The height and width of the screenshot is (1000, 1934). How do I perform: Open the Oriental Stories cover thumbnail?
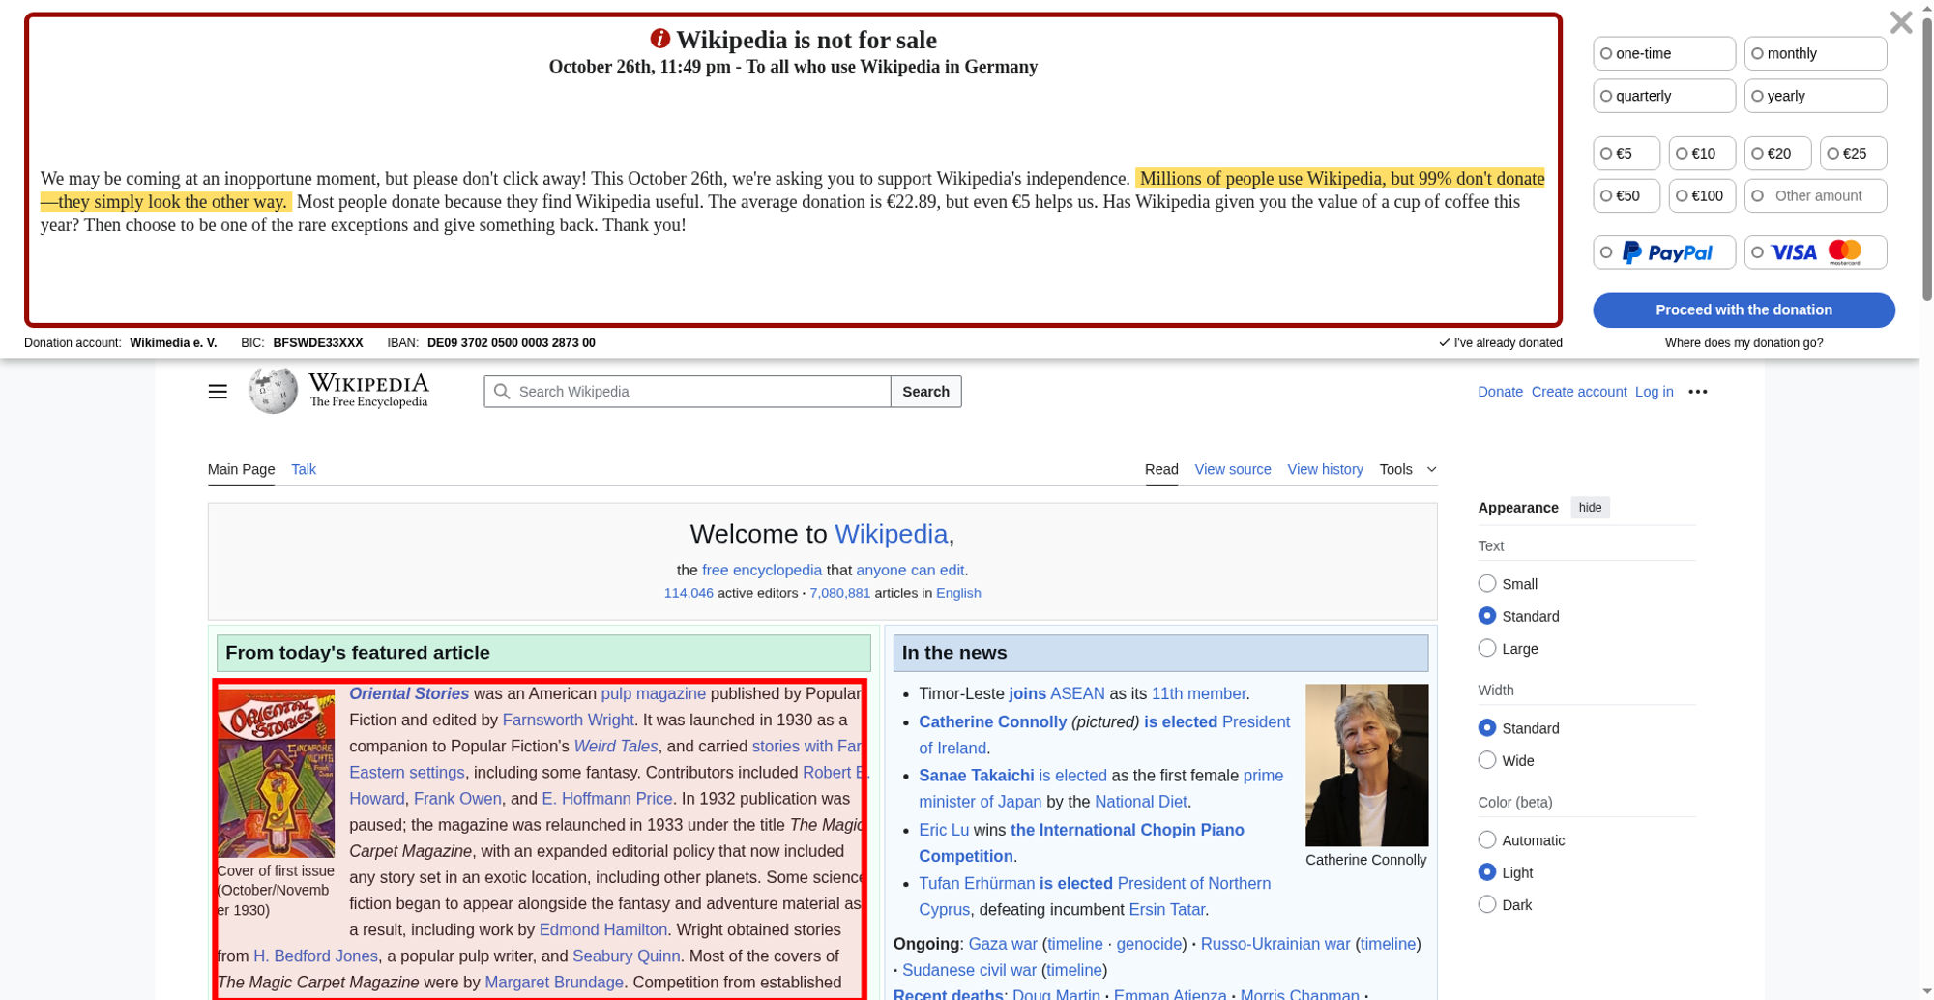(x=277, y=774)
